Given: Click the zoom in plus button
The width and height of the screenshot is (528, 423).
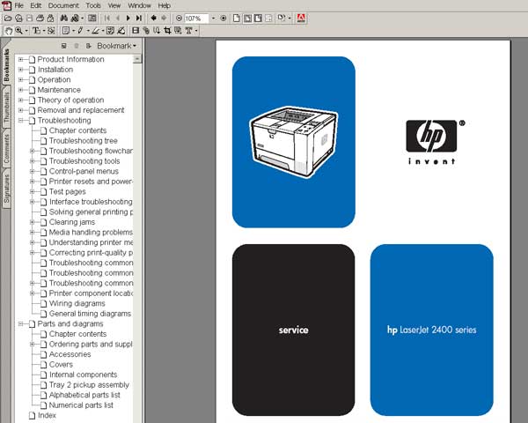Looking at the screenshot, I should click(224, 19).
